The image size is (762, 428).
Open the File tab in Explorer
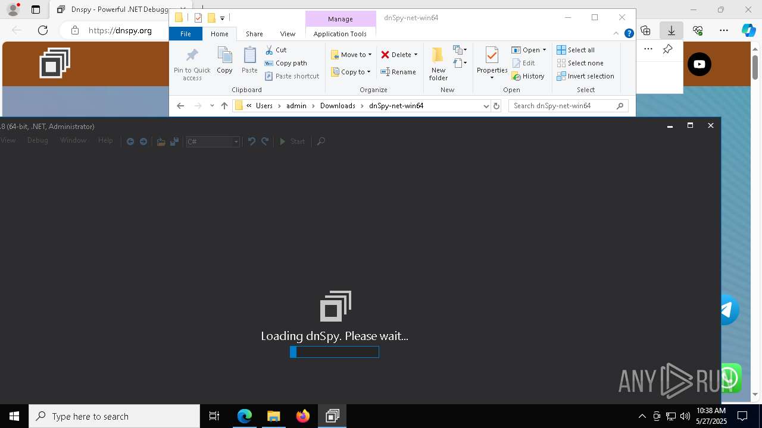click(186, 34)
